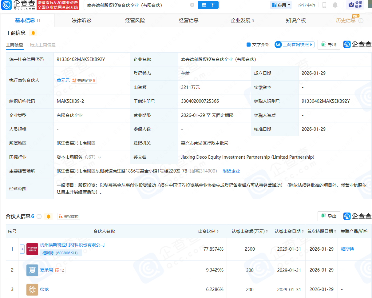The width and height of the screenshot is (372, 298).
Task: Open the notification bell in header
Action: coord(335,5)
